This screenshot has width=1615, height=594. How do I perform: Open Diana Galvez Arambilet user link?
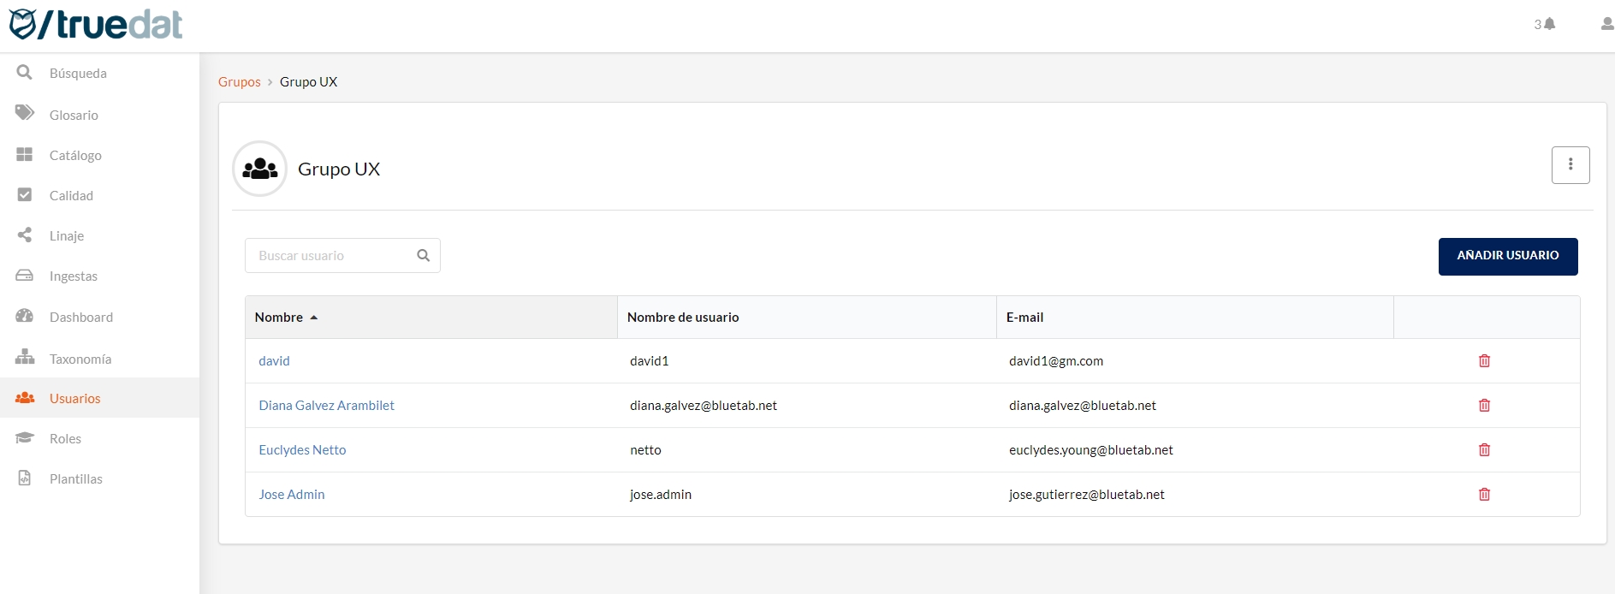point(326,406)
